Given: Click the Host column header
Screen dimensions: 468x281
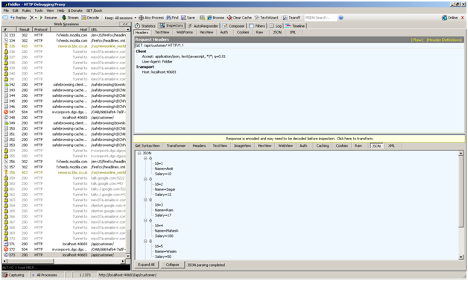Looking at the screenshot, I should click(69, 30).
